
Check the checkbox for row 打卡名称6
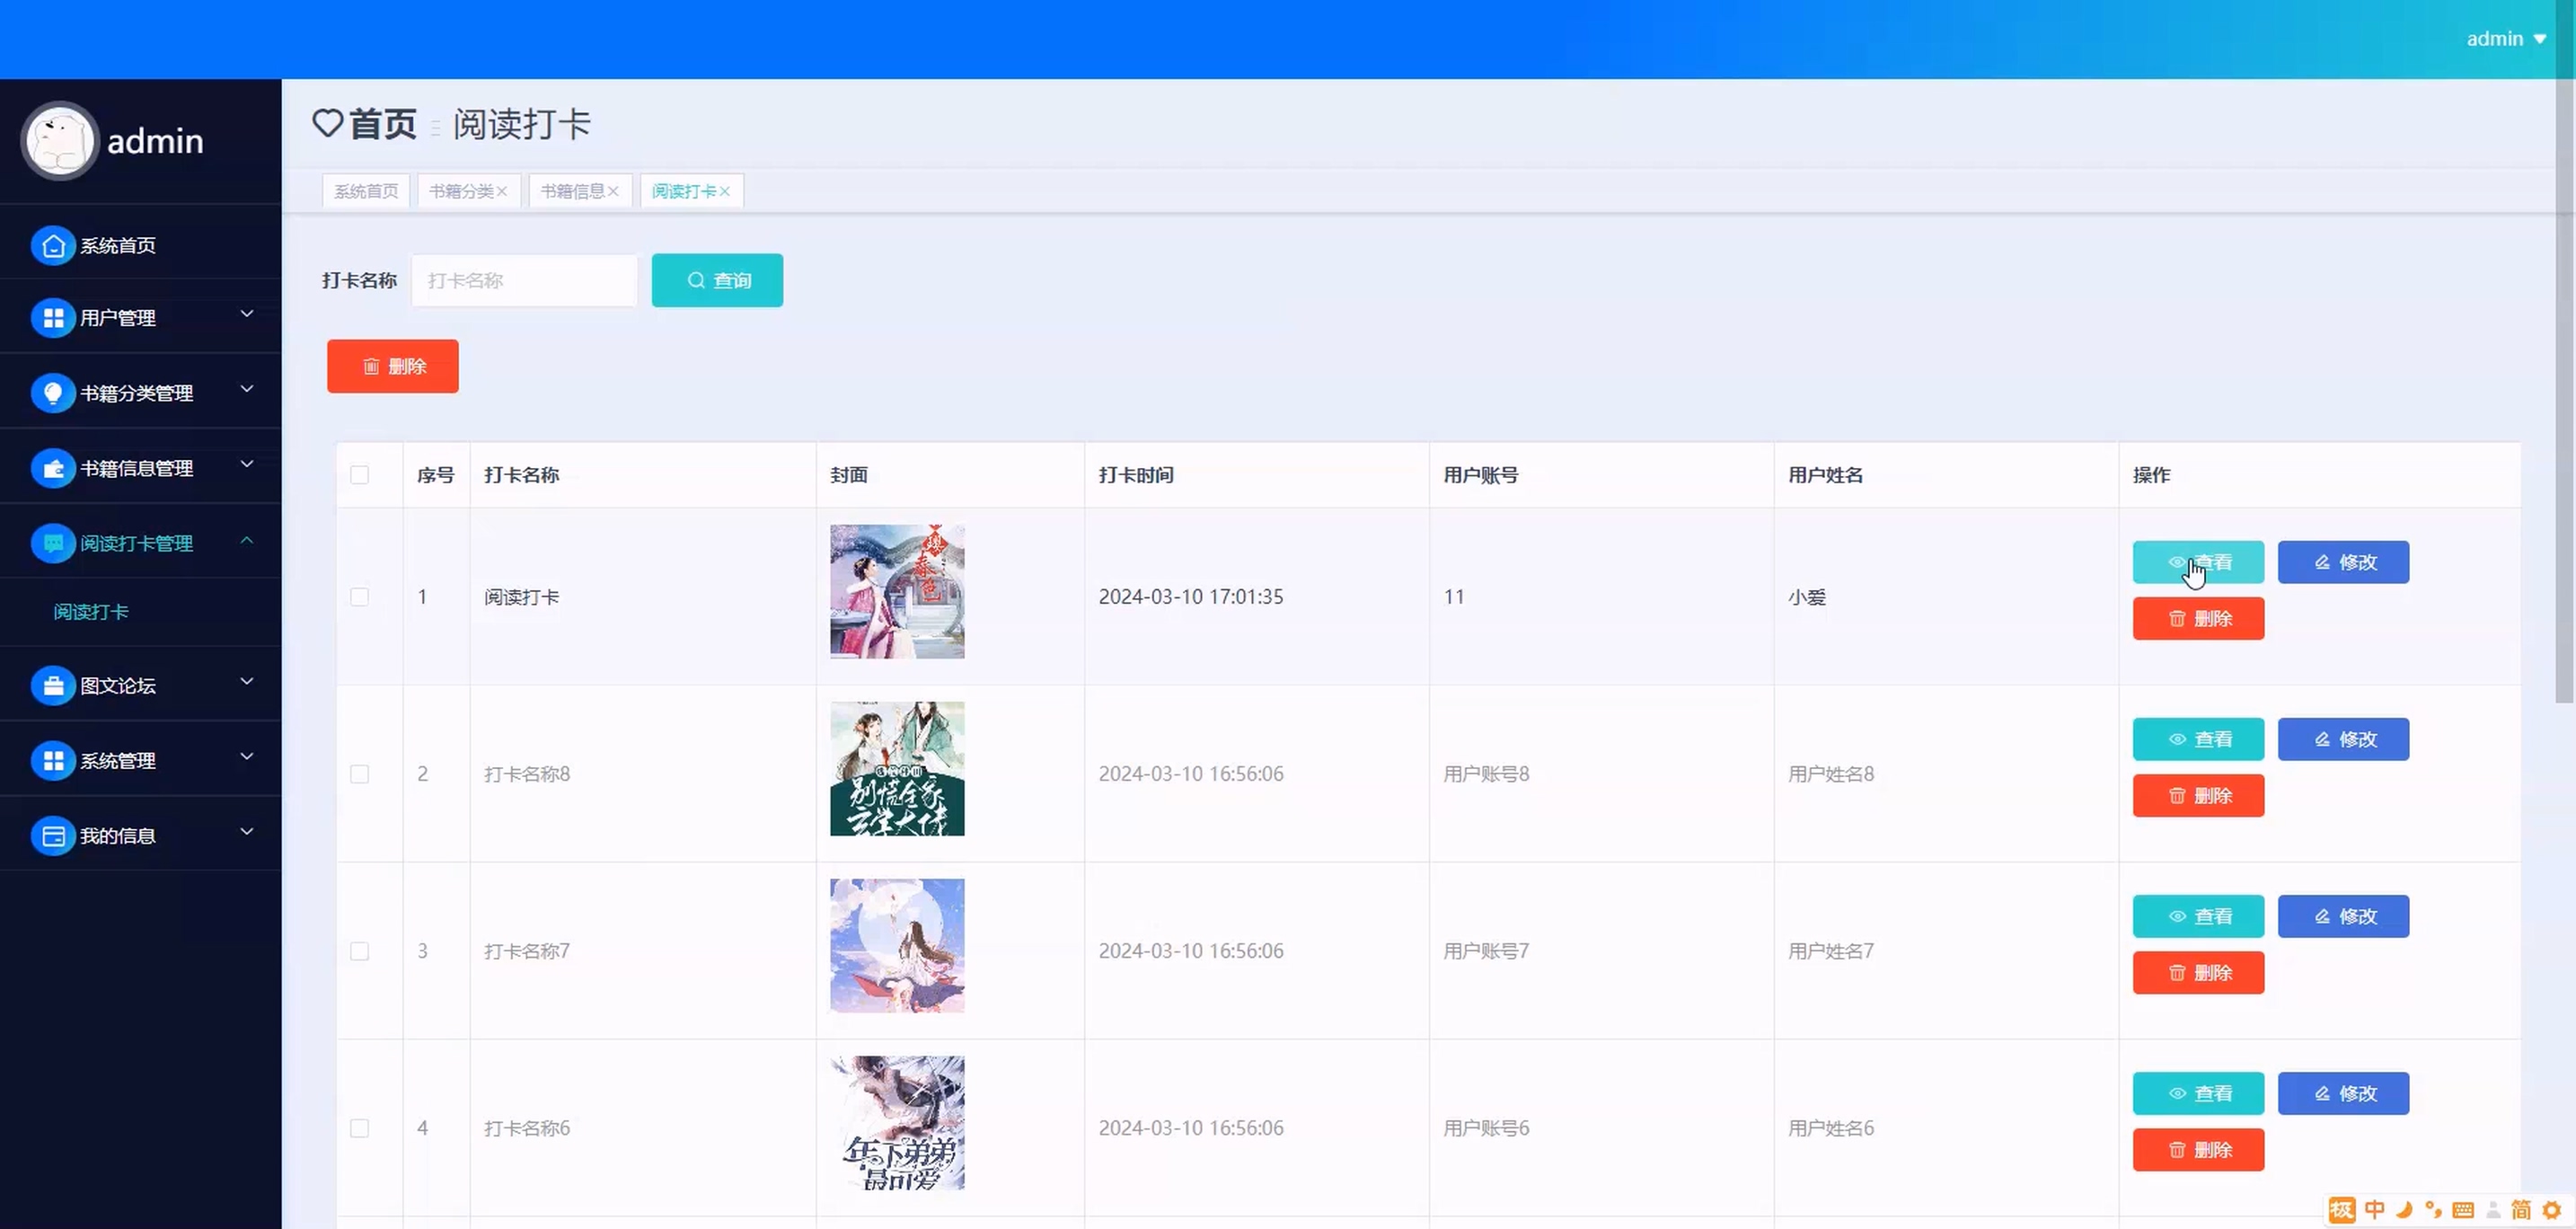pyautogui.click(x=359, y=1128)
